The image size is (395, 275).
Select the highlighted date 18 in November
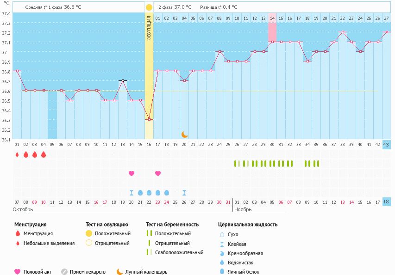[x=387, y=202]
